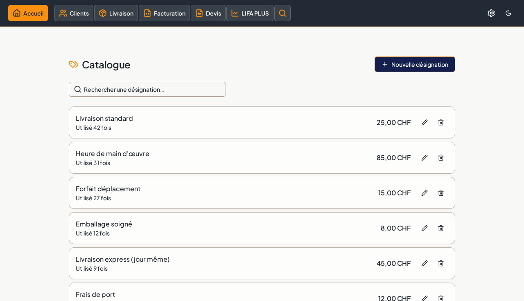524x301 pixels.
Task: Click the Utilisé 27 fois usage count
Action: (93, 198)
